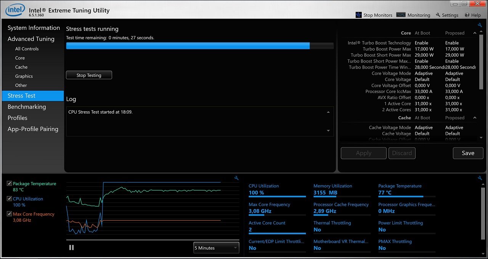Image resolution: width=488 pixels, height=259 pixels.
Task: Click the Intel Turbo Boost Technology row
Action: (x=409, y=43)
